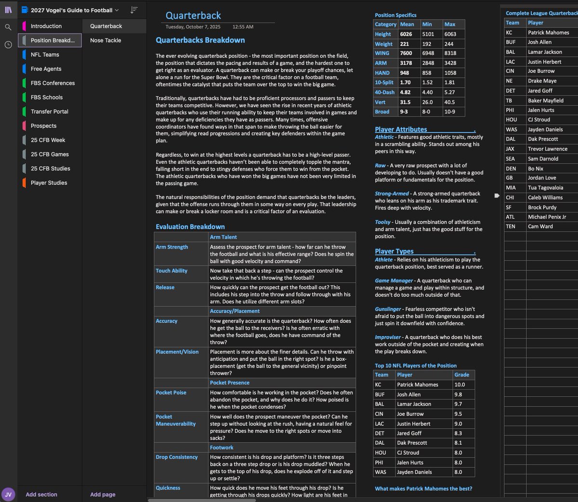This screenshot has width=578, height=502.
Task: Click Caleb Williams in league table
Action: pos(545,198)
